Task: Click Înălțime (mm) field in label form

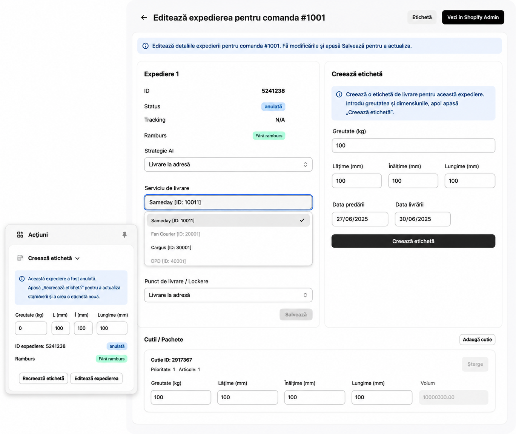Action: click(413, 181)
